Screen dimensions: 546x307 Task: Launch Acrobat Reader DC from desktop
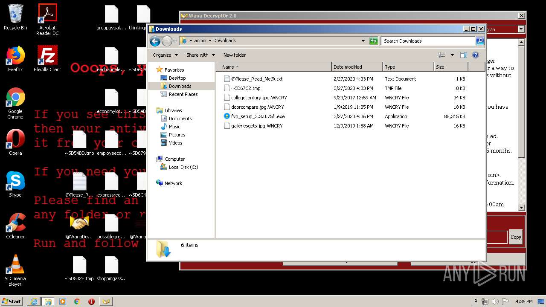pos(47,19)
